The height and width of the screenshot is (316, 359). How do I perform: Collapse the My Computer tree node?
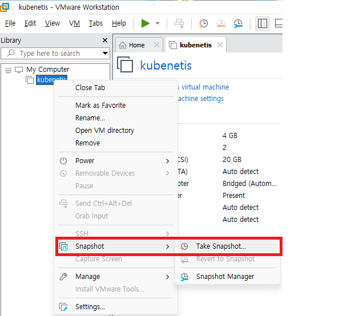pos(8,70)
